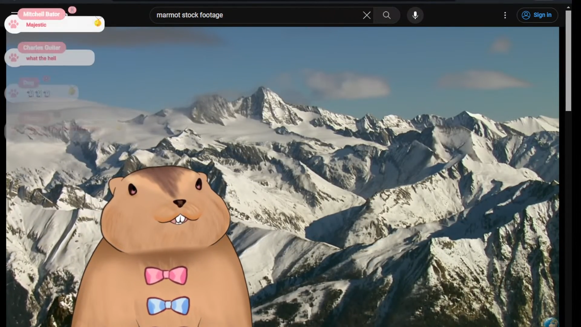Click the paw icon on 'what the hell' message
The height and width of the screenshot is (327, 581).
coord(14,58)
